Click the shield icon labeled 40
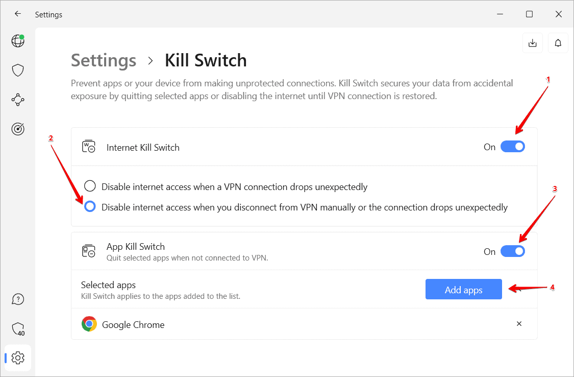 pos(18,328)
